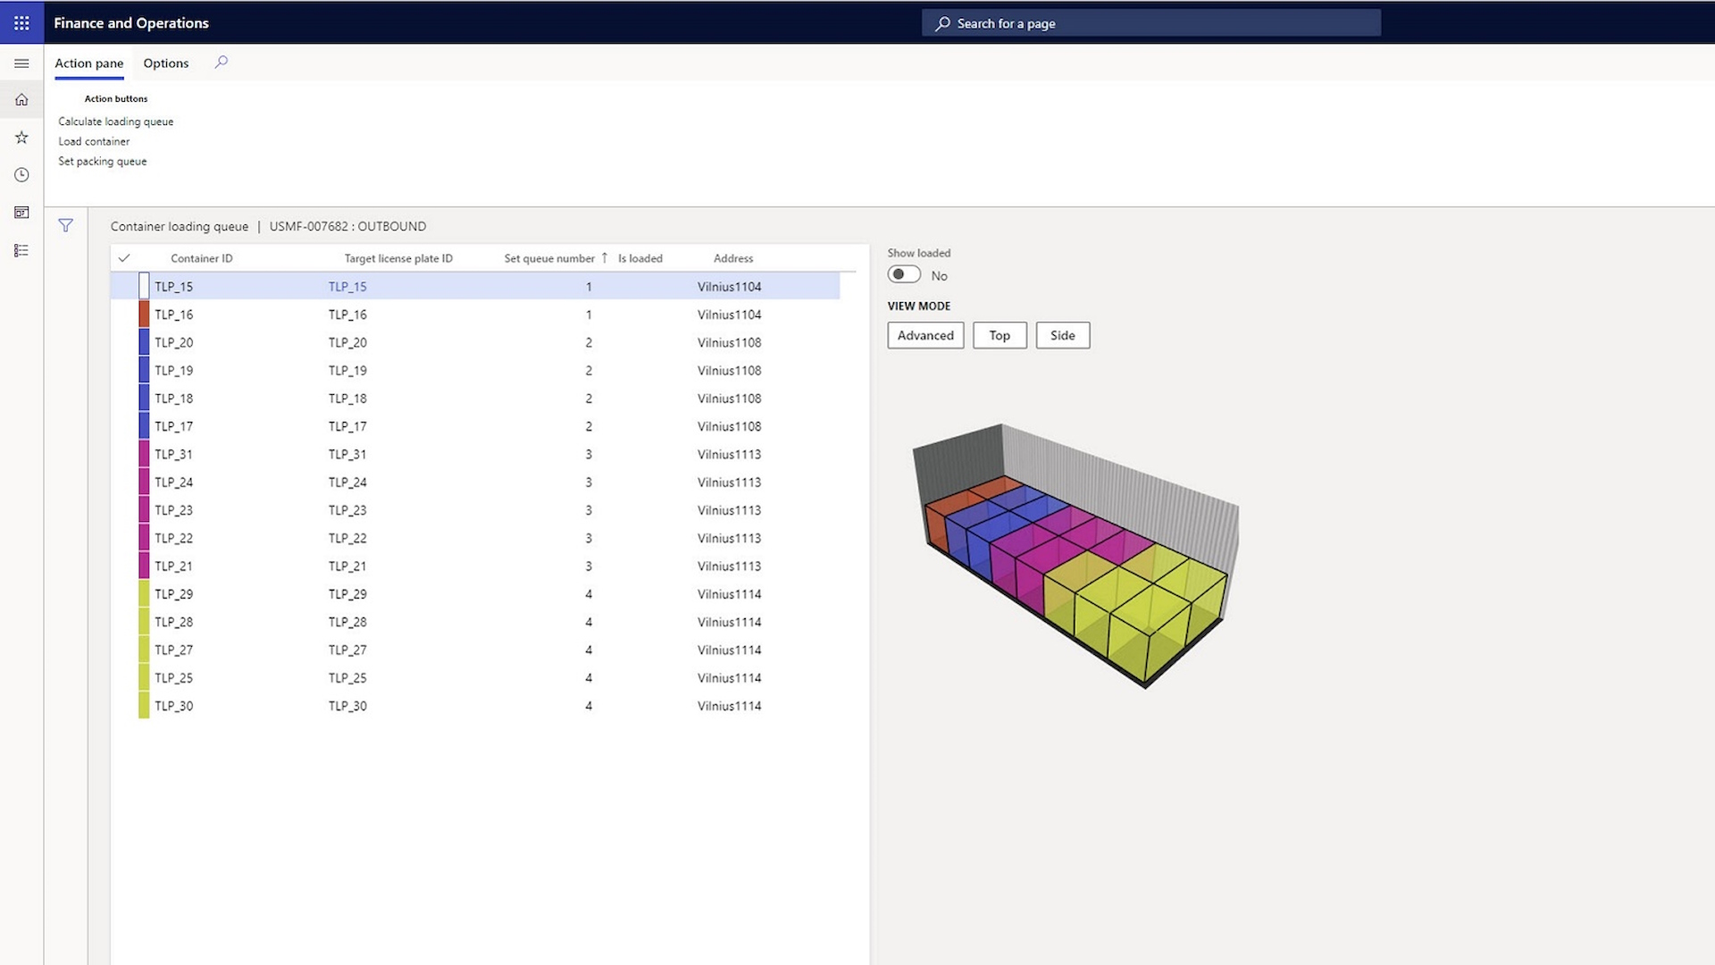Click Calculate loading queue
The image size is (1715, 965).
coord(116,122)
